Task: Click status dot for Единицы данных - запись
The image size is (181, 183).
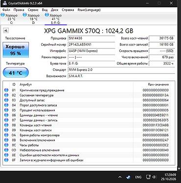Action: point(6,120)
